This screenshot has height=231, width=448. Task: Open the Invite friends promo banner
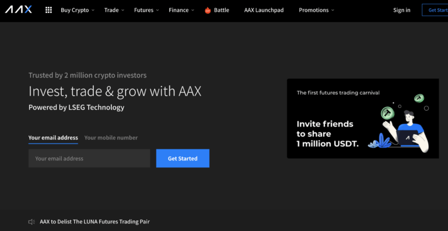363,118
